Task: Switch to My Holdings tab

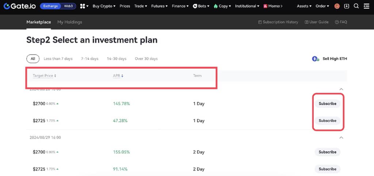Action: pos(69,22)
